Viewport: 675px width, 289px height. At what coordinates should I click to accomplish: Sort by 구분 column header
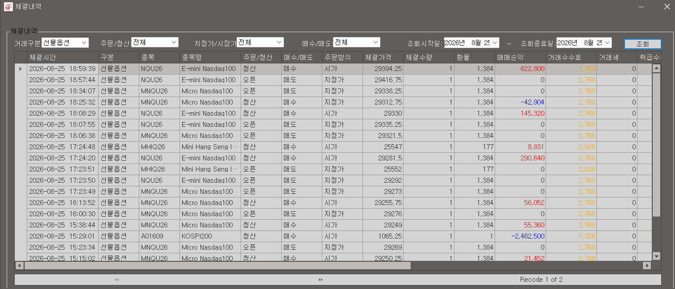(x=119, y=58)
